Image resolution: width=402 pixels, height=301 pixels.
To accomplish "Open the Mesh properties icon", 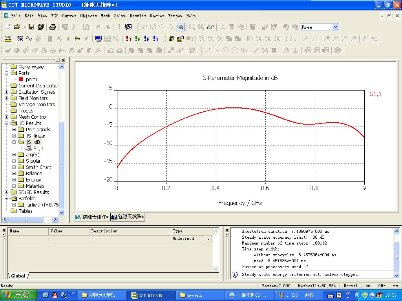I will pyautogui.click(x=181, y=39).
